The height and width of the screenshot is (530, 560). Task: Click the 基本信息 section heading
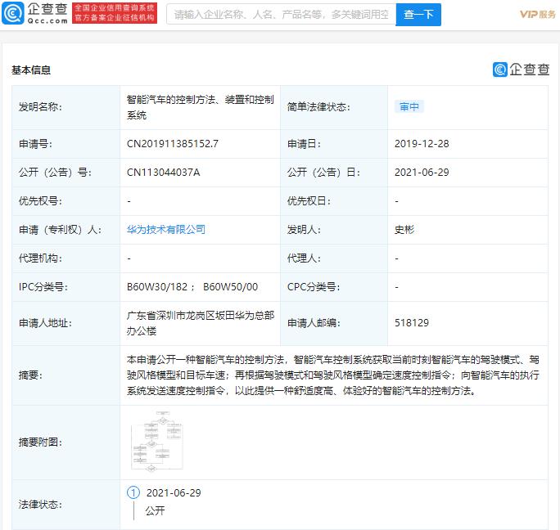pyautogui.click(x=31, y=70)
